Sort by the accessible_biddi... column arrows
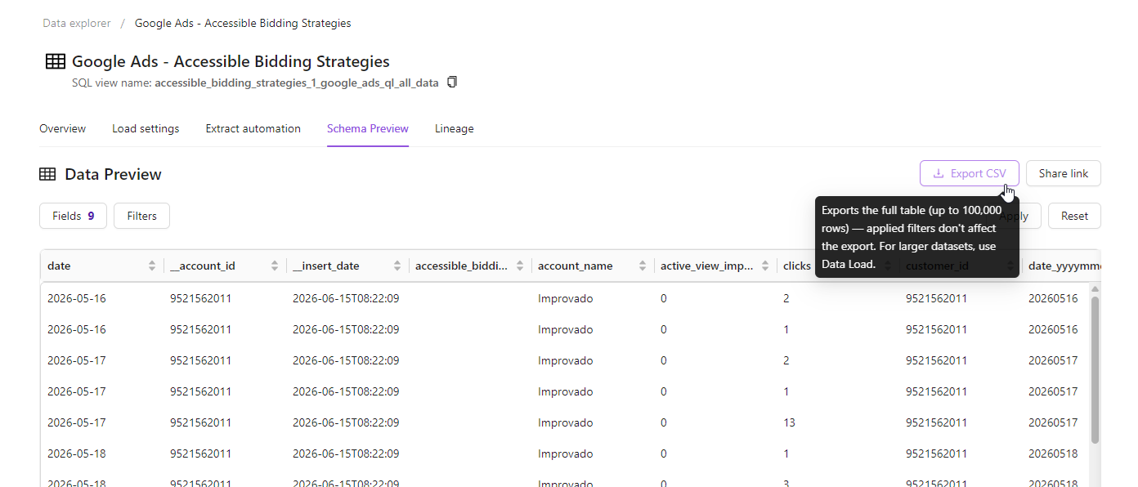 [x=520, y=266]
